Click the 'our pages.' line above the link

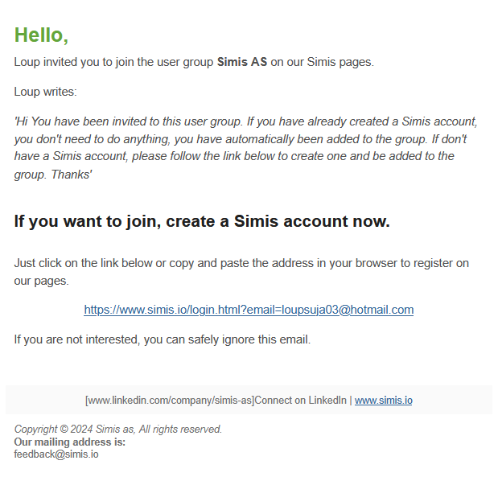click(41, 281)
